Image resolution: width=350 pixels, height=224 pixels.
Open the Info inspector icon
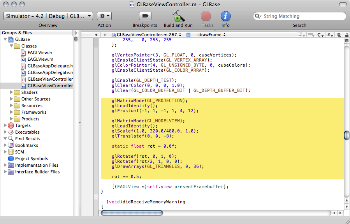point(225,16)
